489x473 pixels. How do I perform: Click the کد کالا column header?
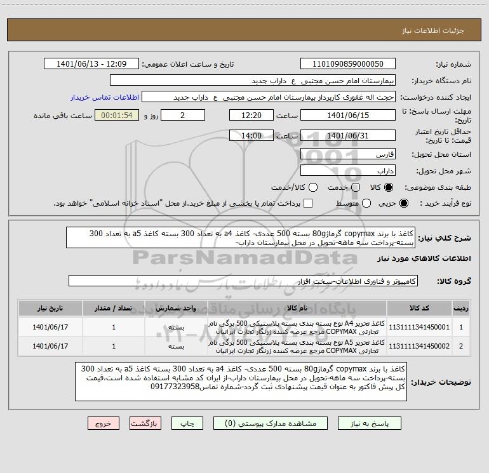[x=419, y=308]
